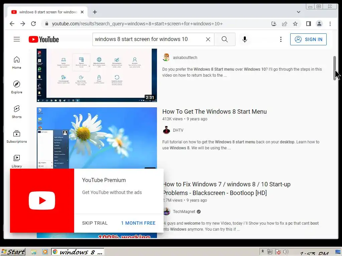Visit the DHTV channel link
The height and width of the screenshot is (256, 342).
(178, 130)
